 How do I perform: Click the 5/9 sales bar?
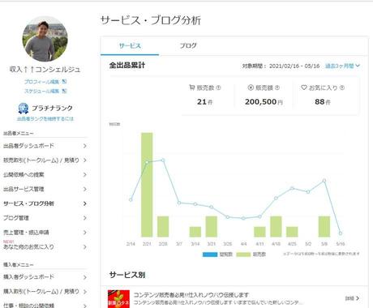[324, 227]
